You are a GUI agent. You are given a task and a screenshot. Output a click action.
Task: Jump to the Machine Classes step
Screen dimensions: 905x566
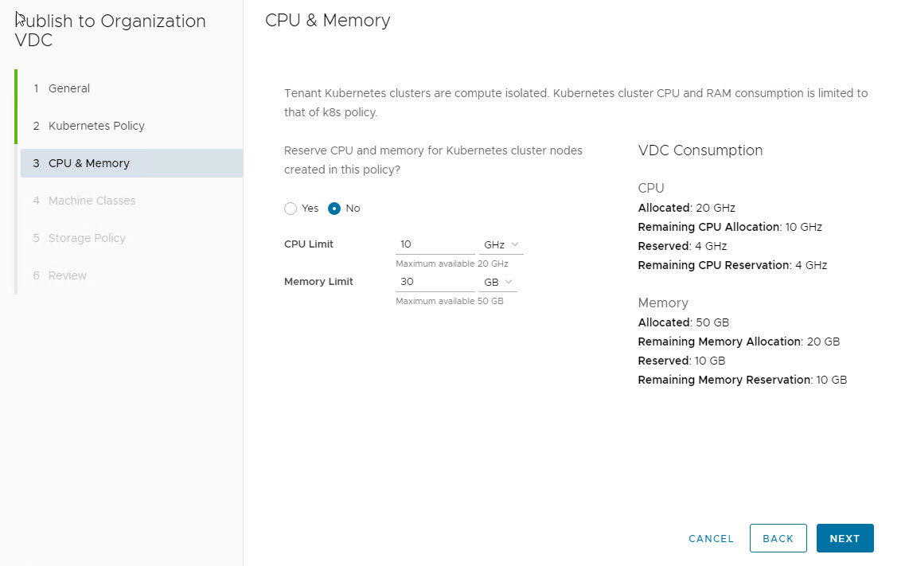pos(92,201)
